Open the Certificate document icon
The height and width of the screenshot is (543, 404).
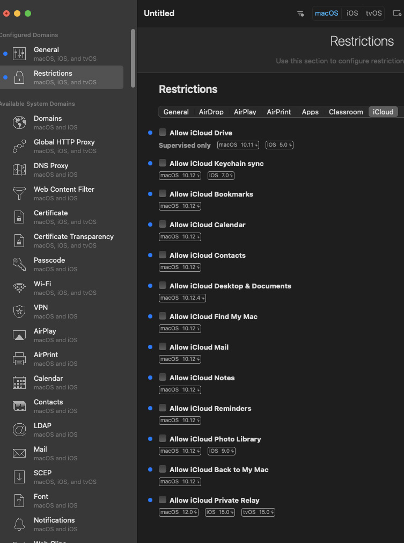[19, 217]
